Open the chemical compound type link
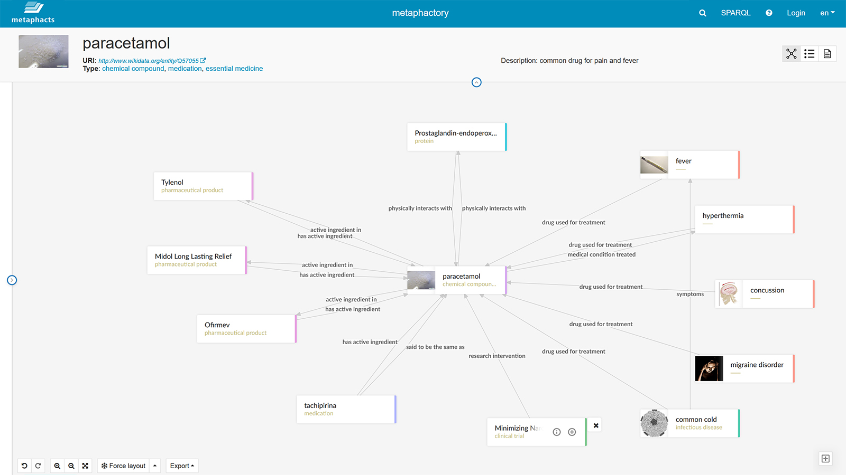The image size is (846, 475). [133, 69]
